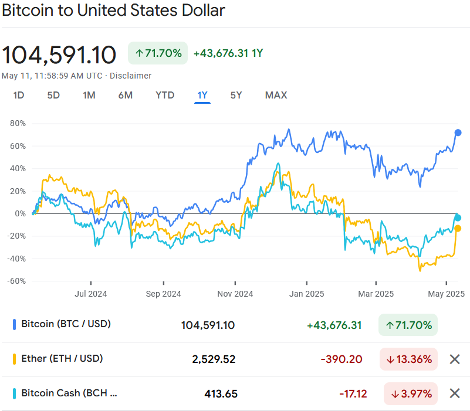470x411 pixels.
Task: Click the Nov 2024 axis label
Action: tap(235, 294)
